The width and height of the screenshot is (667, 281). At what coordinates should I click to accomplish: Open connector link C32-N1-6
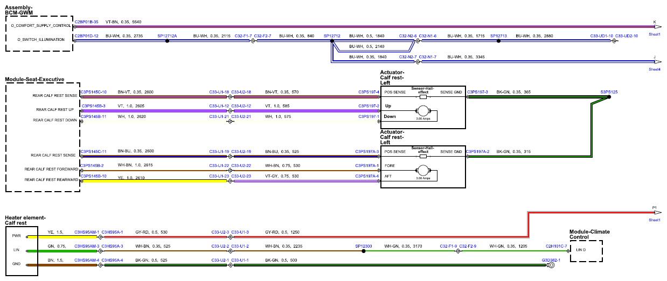[428, 36]
